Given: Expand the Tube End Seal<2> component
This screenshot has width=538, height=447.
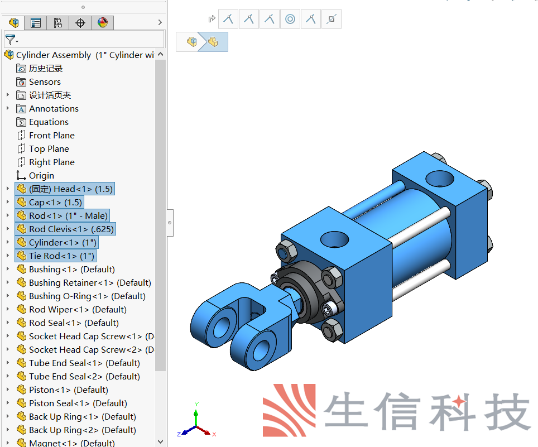Looking at the screenshot, I should [8, 376].
